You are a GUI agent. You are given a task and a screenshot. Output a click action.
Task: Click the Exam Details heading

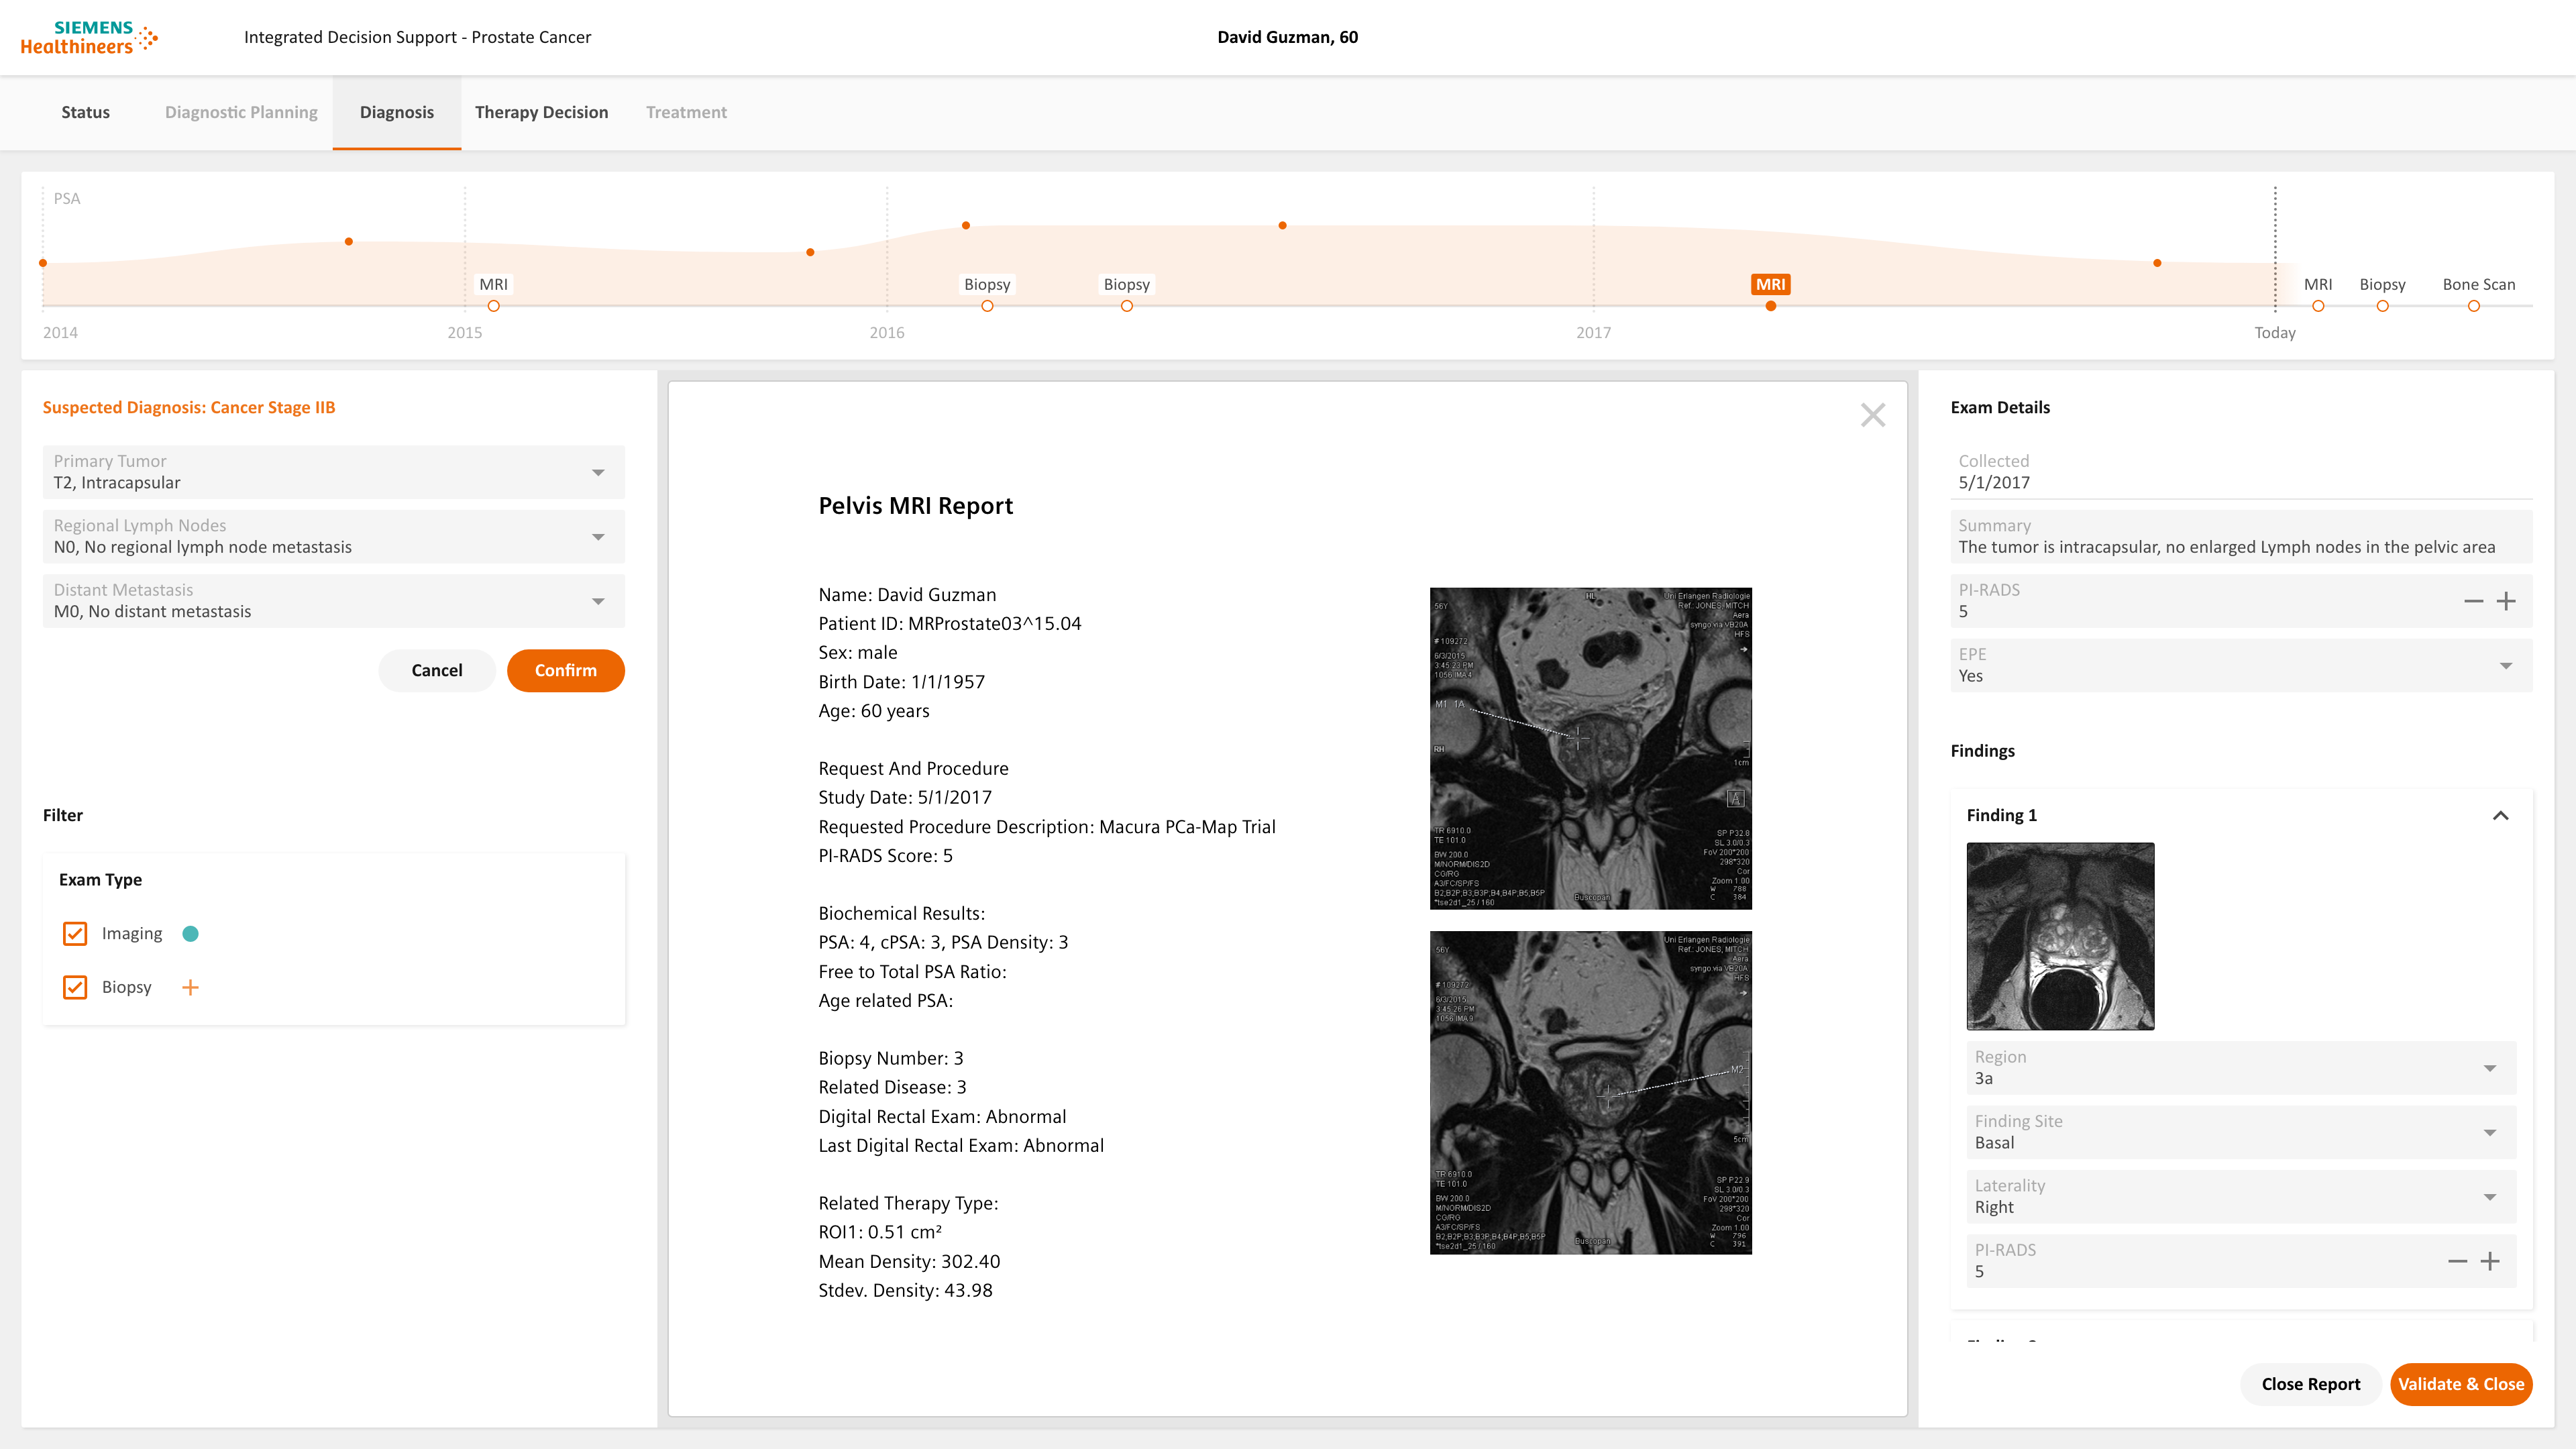pyautogui.click(x=2000, y=407)
